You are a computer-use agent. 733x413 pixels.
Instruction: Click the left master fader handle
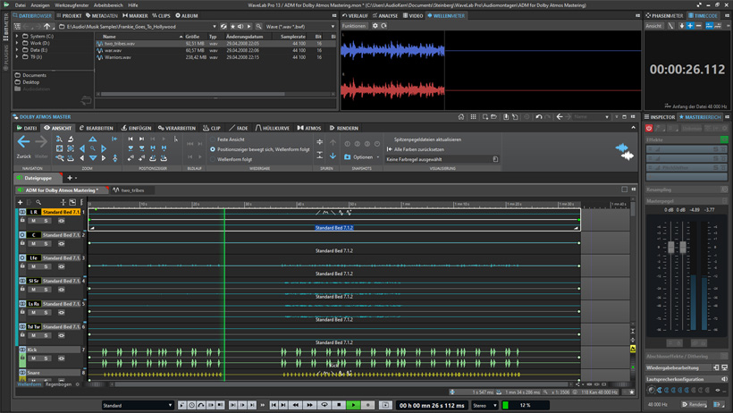[671, 247]
